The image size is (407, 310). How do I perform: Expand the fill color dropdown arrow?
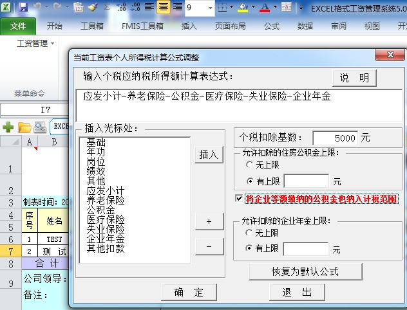253,7
